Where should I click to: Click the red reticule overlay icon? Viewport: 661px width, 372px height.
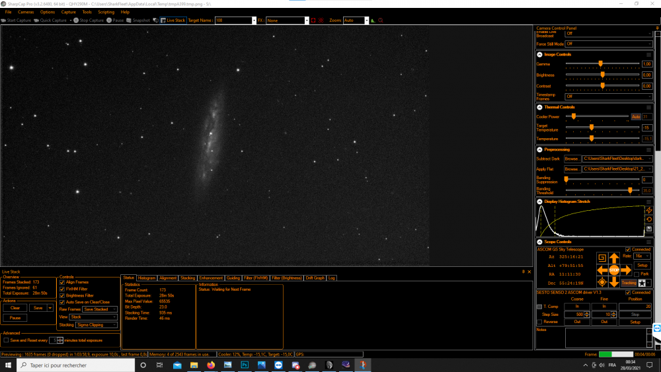point(321,20)
